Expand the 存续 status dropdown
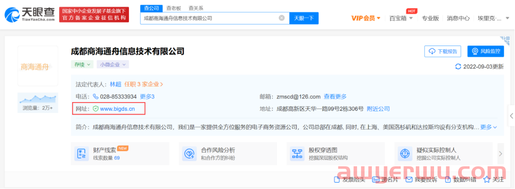515x189 pixels. [82, 64]
